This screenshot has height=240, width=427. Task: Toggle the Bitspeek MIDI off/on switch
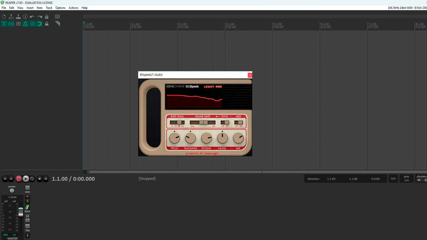tap(239, 122)
